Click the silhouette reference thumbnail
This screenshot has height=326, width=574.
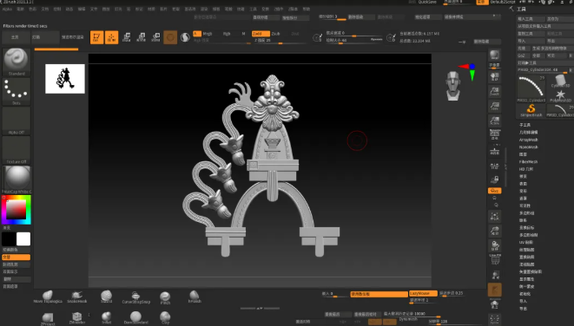65,79
